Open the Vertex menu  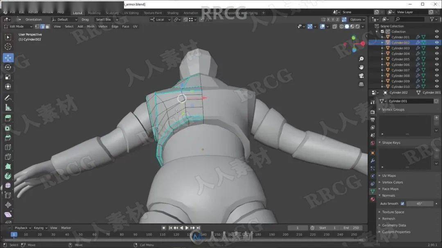point(103,27)
